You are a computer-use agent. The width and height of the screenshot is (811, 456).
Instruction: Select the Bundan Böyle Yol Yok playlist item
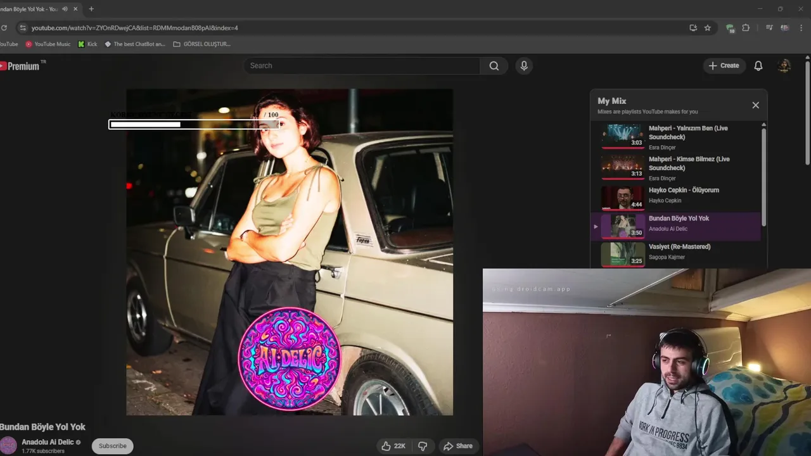click(x=675, y=226)
